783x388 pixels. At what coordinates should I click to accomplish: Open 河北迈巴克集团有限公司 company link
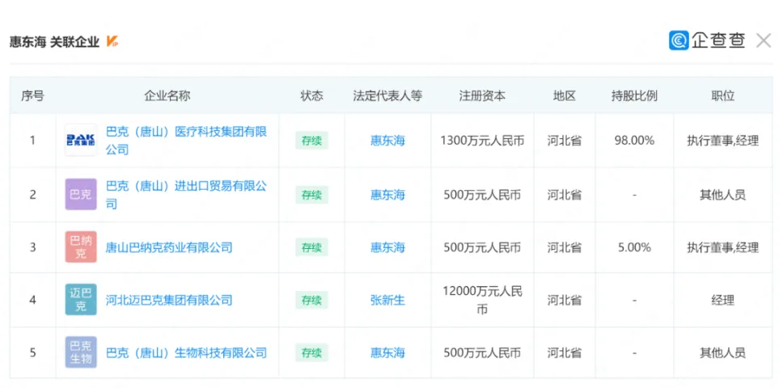[x=169, y=300]
